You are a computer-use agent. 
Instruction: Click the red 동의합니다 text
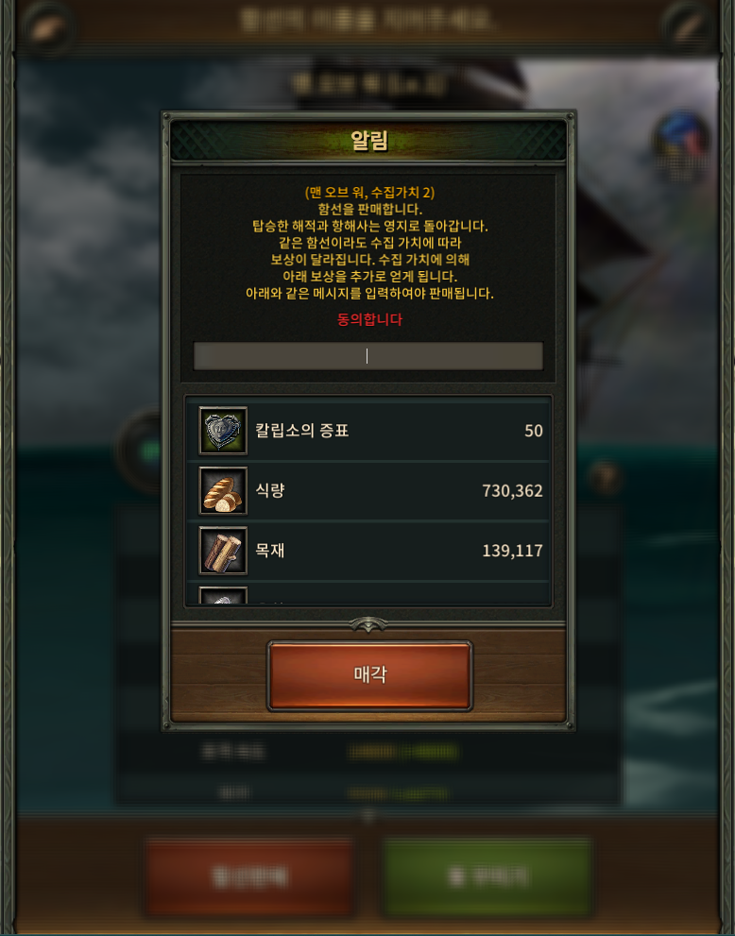[x=369, y=319]
